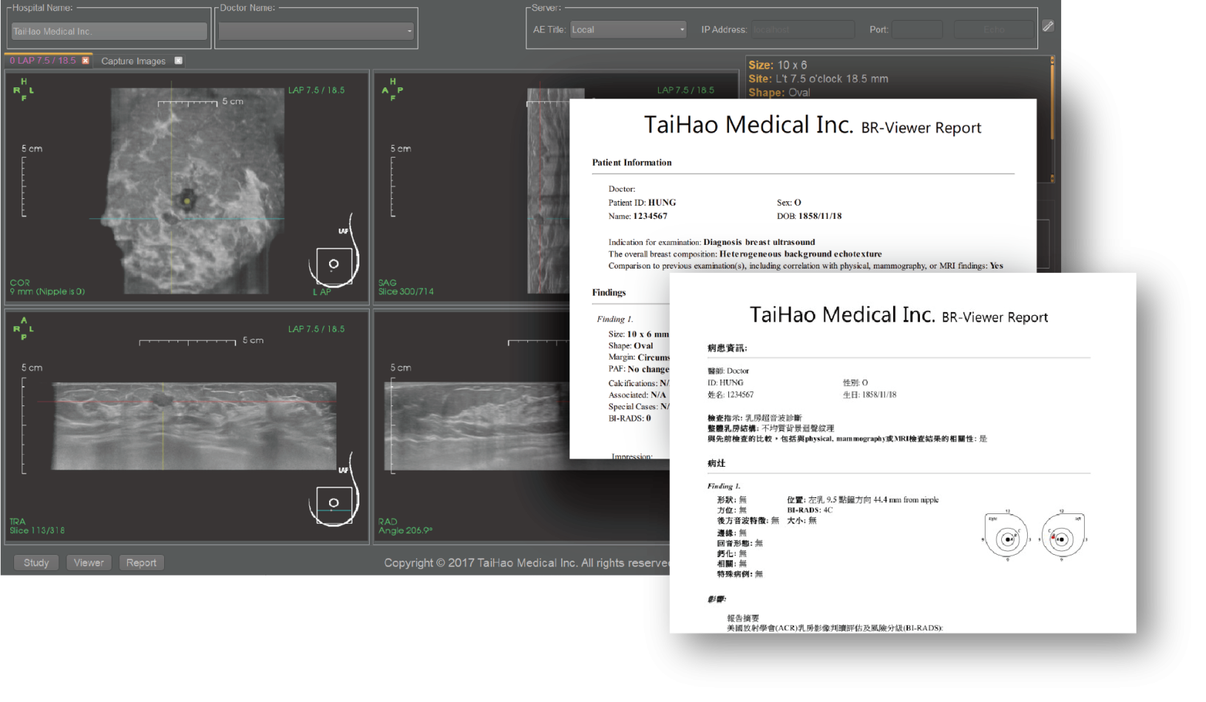Close the Capture Images tab
The width and height of the screenshot is (1206, 702).
tap(178, 61)
